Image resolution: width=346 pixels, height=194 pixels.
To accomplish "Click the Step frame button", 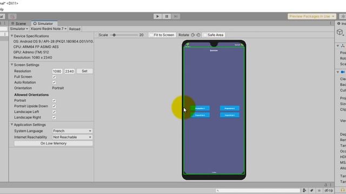I will pyautogui.click(x=176, y=16).
